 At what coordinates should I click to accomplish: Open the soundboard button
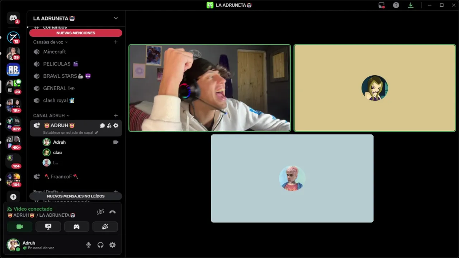tap(105, 226)
